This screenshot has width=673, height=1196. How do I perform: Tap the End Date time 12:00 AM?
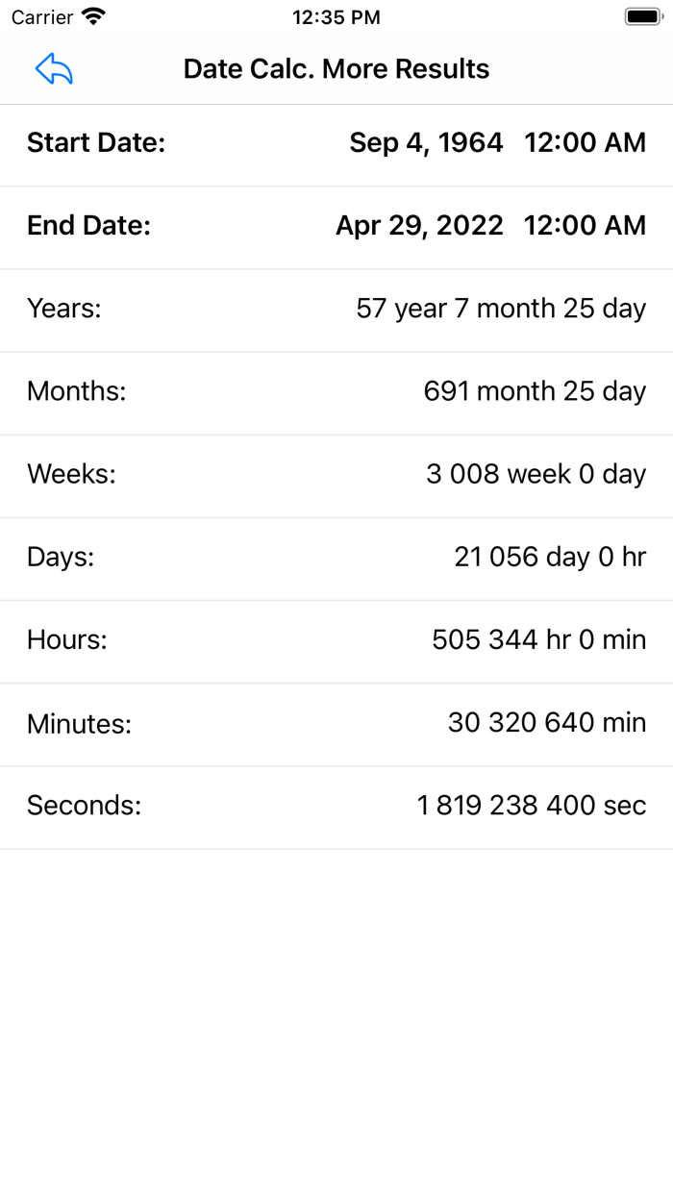click(585, 225)
